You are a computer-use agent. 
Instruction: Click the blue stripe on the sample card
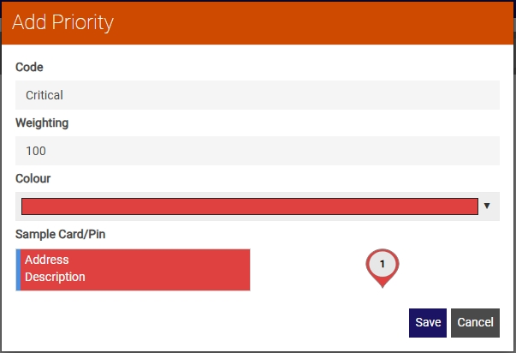point(18,270)
